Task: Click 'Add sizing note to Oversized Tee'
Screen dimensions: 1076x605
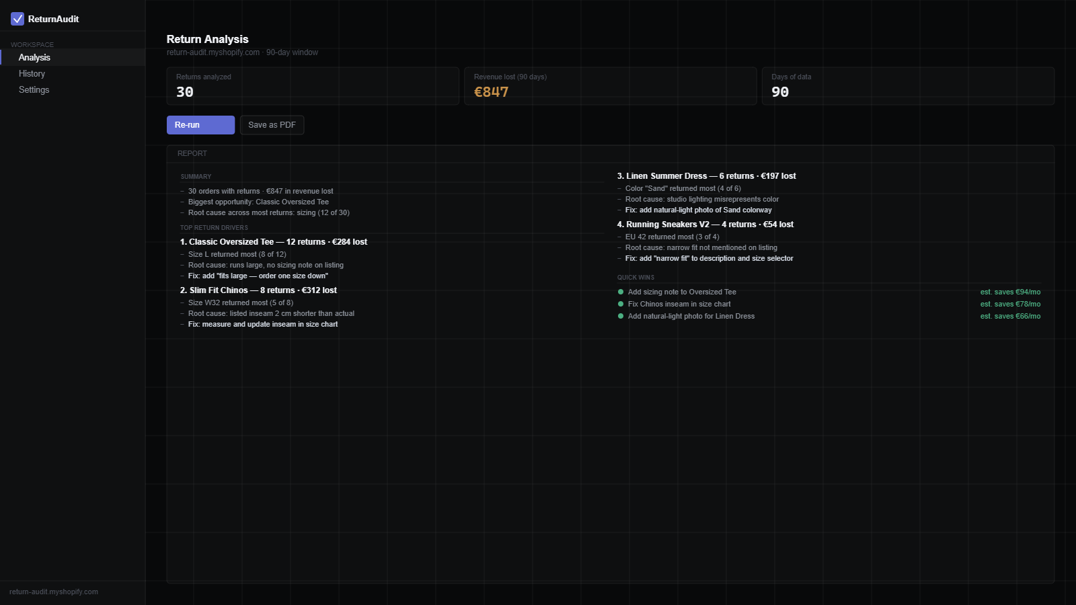Action: click(682, 292)
